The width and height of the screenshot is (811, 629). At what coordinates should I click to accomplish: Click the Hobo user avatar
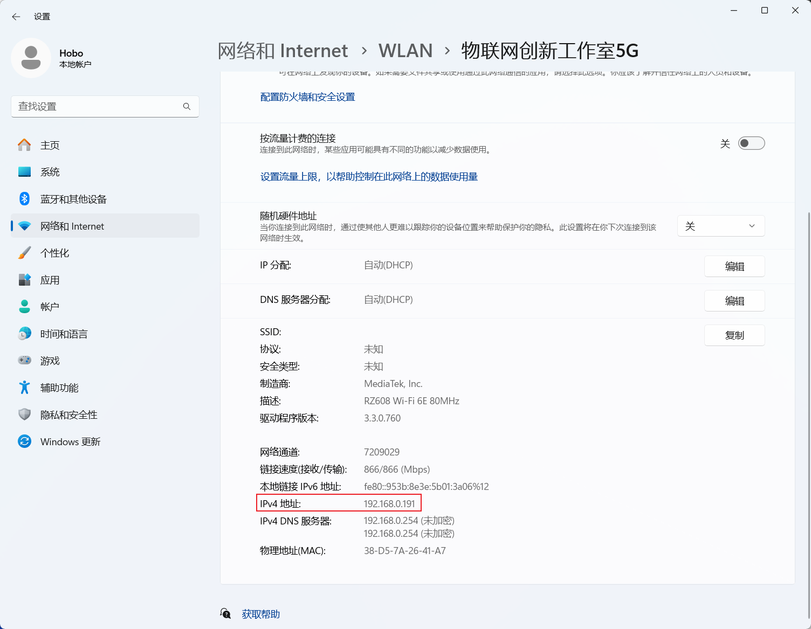pos(31,58)
